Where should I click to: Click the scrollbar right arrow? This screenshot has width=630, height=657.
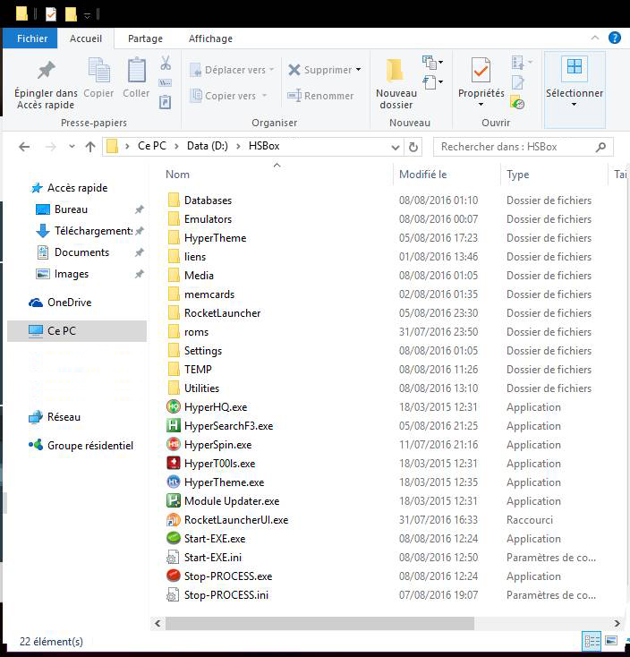[x=617, y=623]
